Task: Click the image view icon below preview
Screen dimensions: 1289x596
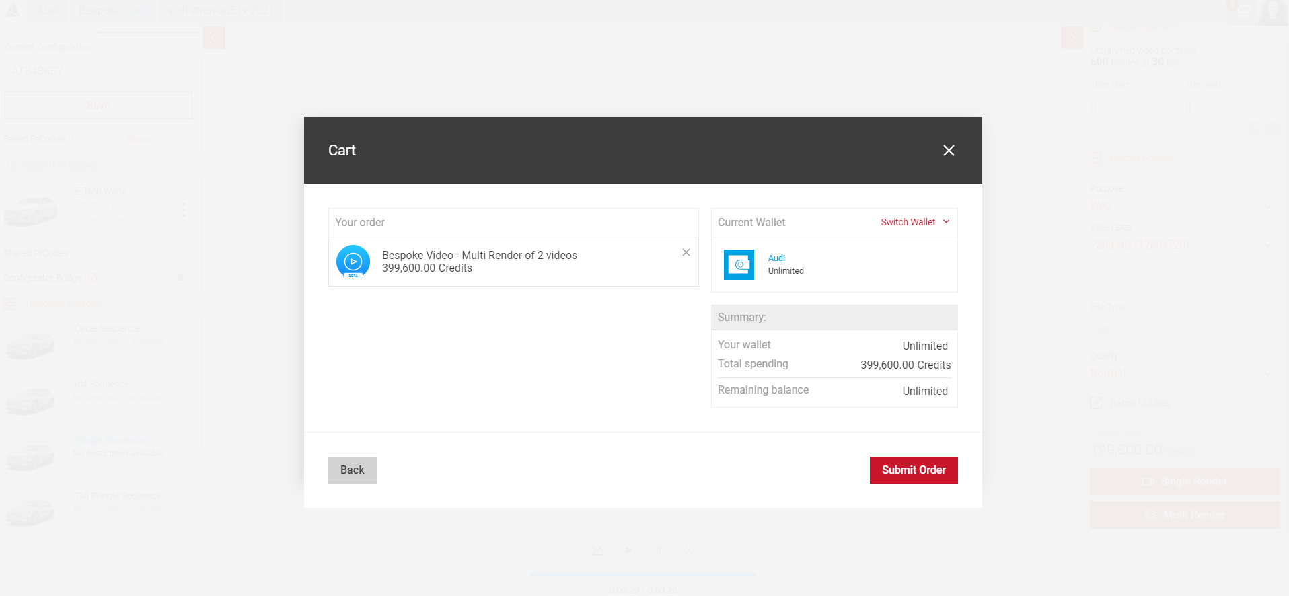Action: 597,550
